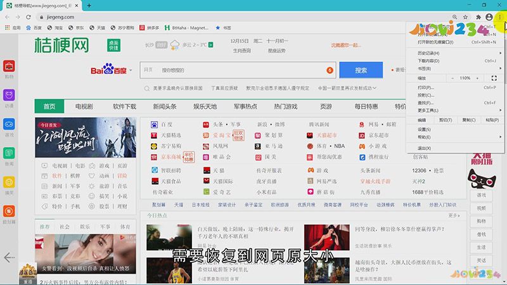
Task: Open the 虎牙直播 link
Action: [x=266, y=181]
